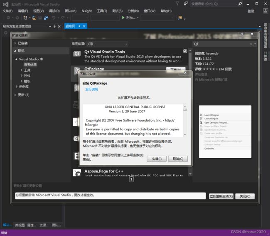Open the File (文件) menu
Screen dimensions: 270x236
(x=7, y=11)
